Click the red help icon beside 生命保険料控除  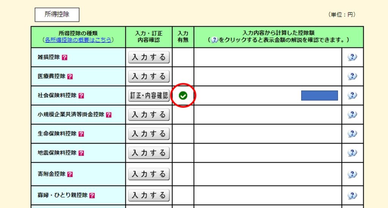tap(81, 134)
